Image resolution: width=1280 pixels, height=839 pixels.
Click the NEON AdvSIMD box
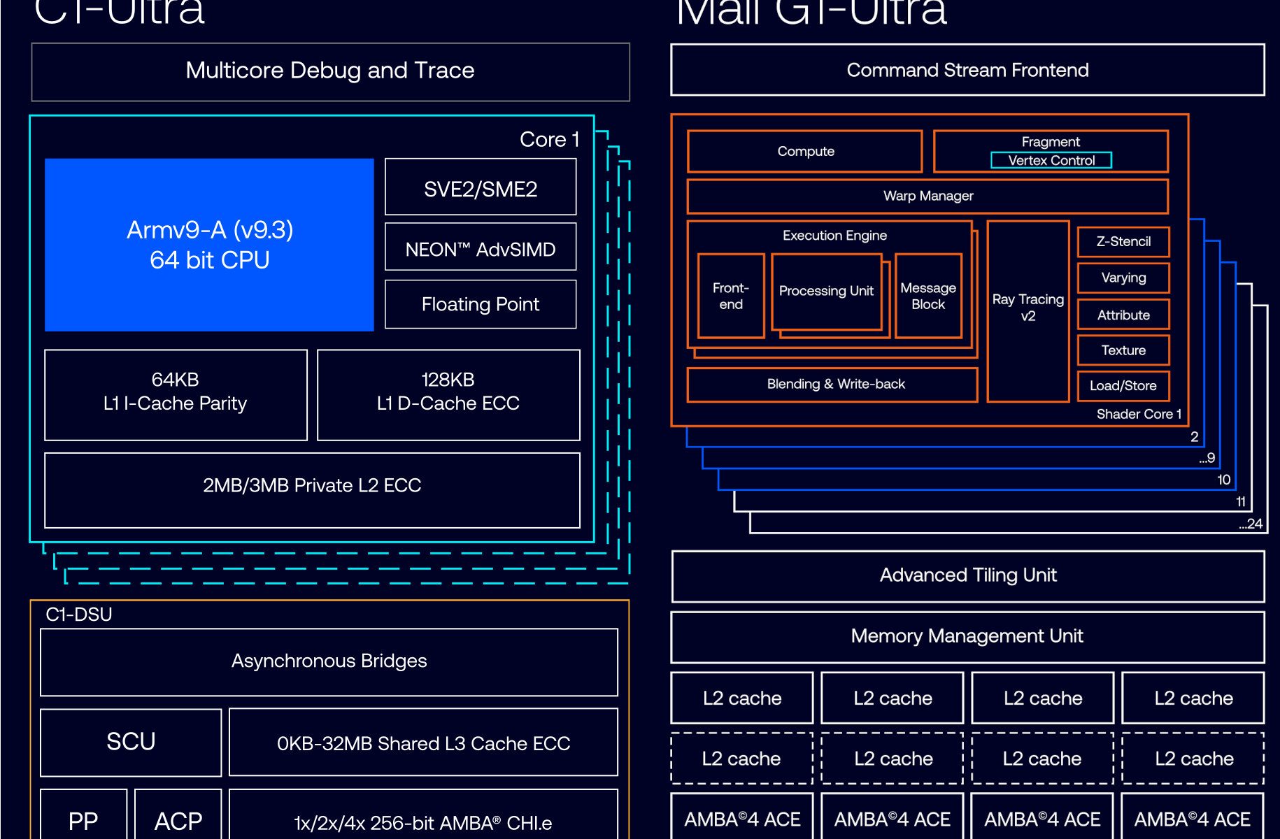point(481,247)
